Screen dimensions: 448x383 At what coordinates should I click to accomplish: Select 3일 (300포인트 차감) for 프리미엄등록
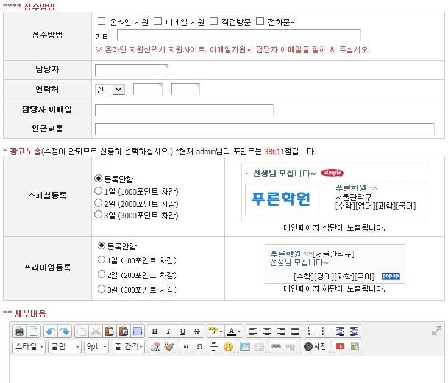[101, 289]
